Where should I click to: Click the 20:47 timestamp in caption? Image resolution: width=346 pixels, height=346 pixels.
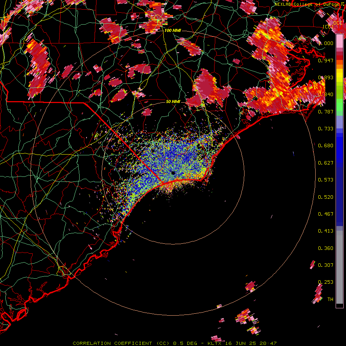[x=268, y=343]
